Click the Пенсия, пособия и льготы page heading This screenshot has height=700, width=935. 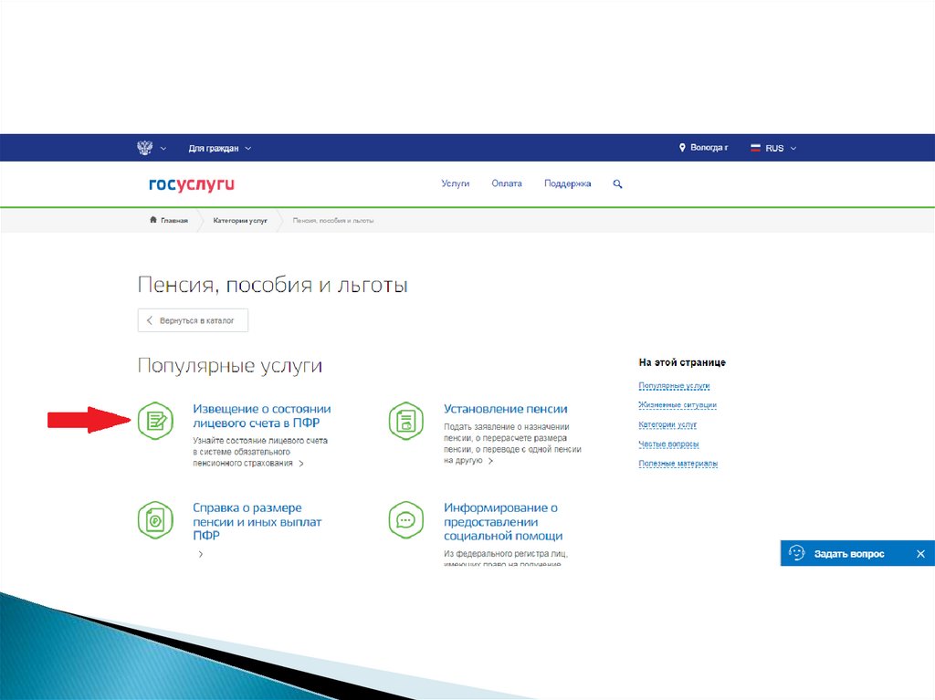point(272,285)
